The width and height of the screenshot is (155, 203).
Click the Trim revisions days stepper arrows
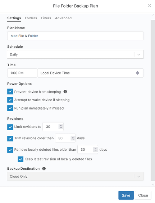point(73,138)
